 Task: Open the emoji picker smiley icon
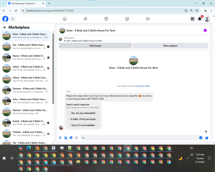(201, 138)
